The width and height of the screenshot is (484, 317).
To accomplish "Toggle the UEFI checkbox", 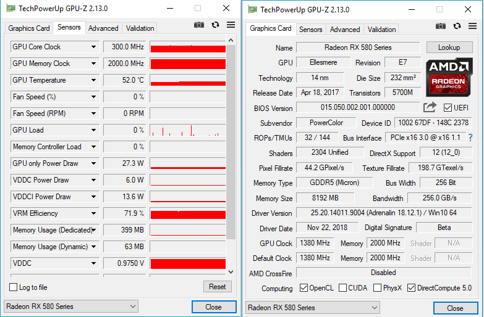I will pos(448,107).
